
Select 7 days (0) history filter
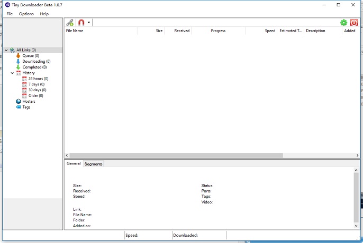(x=37, y=84)
